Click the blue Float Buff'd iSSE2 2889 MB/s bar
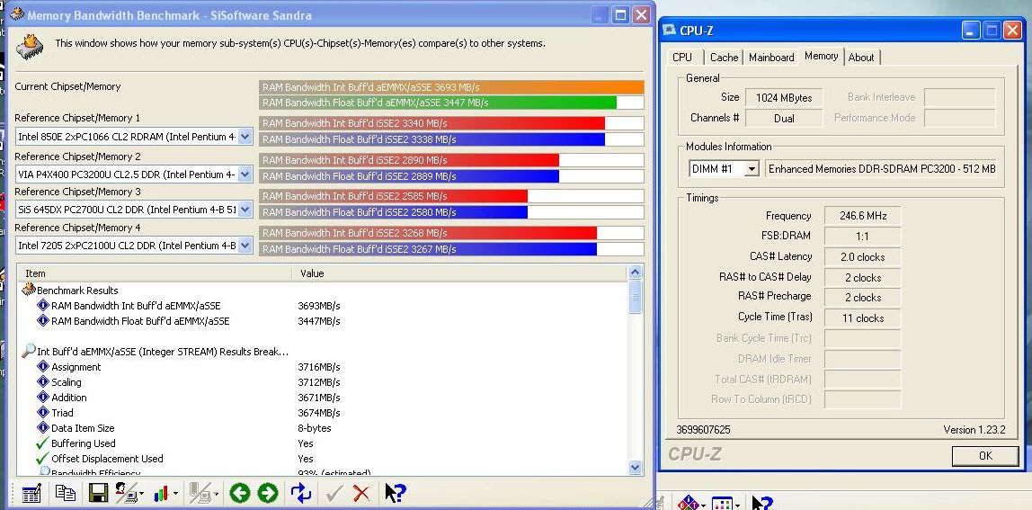The image size is (1032, 510). [409, 176]
